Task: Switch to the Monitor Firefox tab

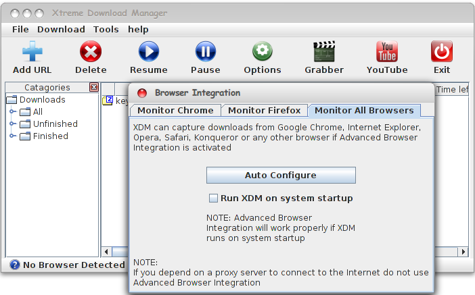Action: pos(264,110)
